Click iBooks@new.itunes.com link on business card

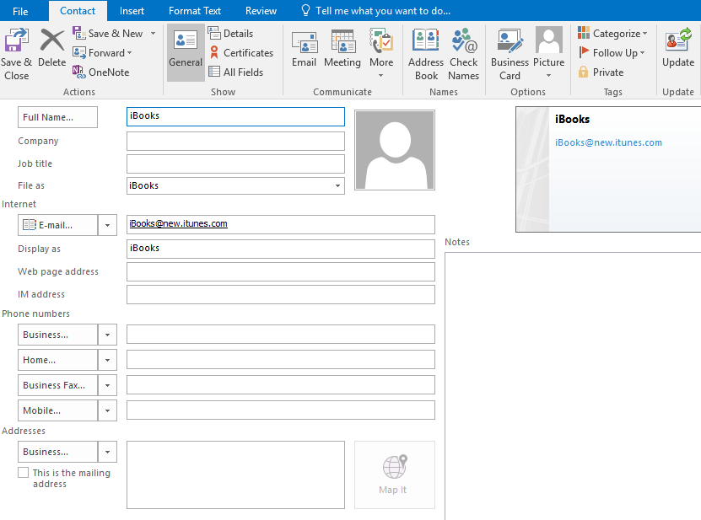(x=608, y=142)
